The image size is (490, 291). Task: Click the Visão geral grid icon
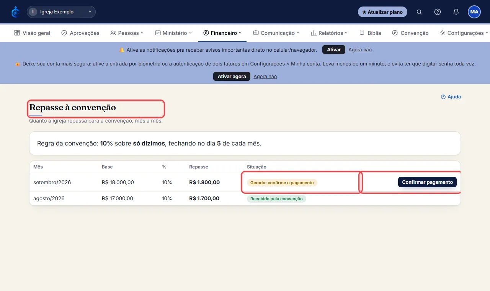click(x=17, y=33)
